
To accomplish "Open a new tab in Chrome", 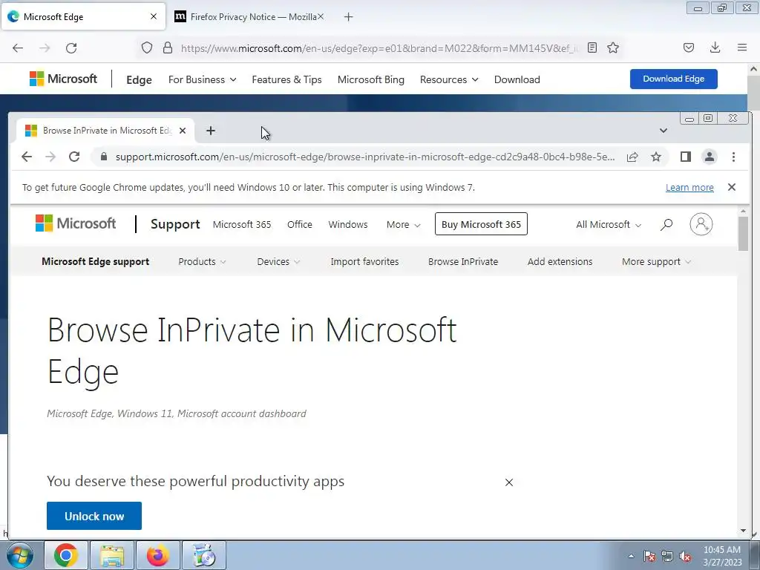I will (x=210, y=131).
